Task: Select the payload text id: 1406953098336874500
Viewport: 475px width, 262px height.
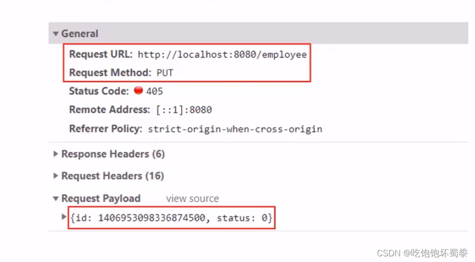Action: tap(140, 218)
